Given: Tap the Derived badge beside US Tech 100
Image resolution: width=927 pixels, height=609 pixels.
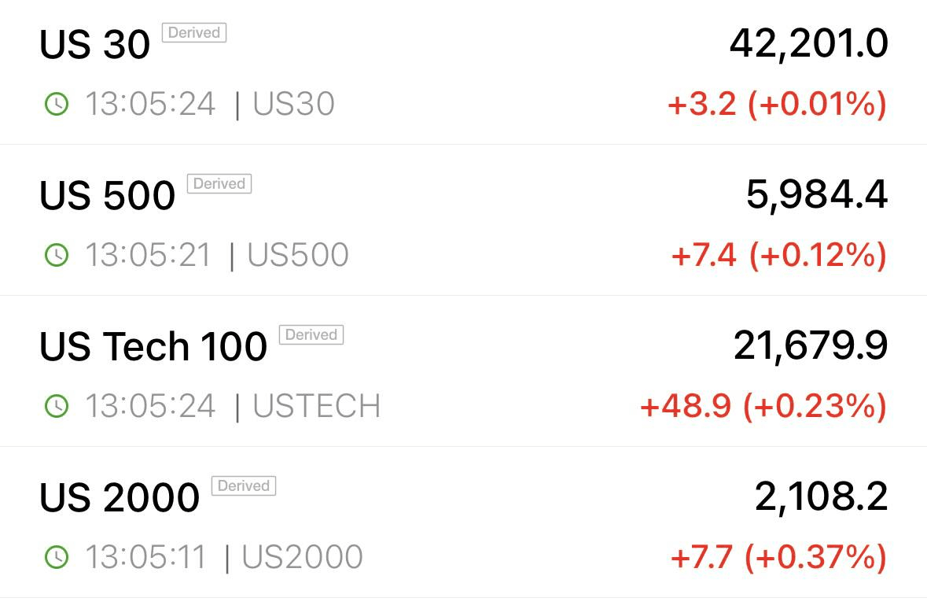Looking at the screenshot, I should [x=311, y=334].
